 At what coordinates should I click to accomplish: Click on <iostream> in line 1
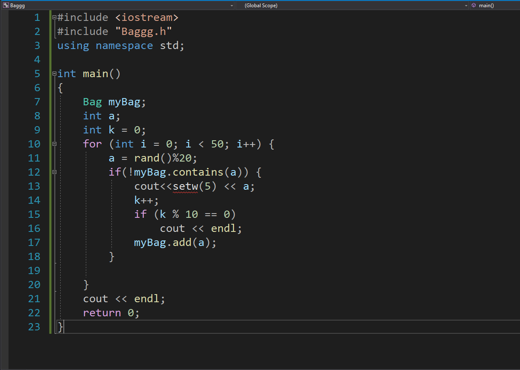[x=146, y=17]
